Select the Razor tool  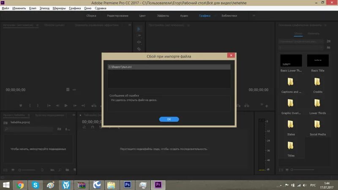point(139,49)
